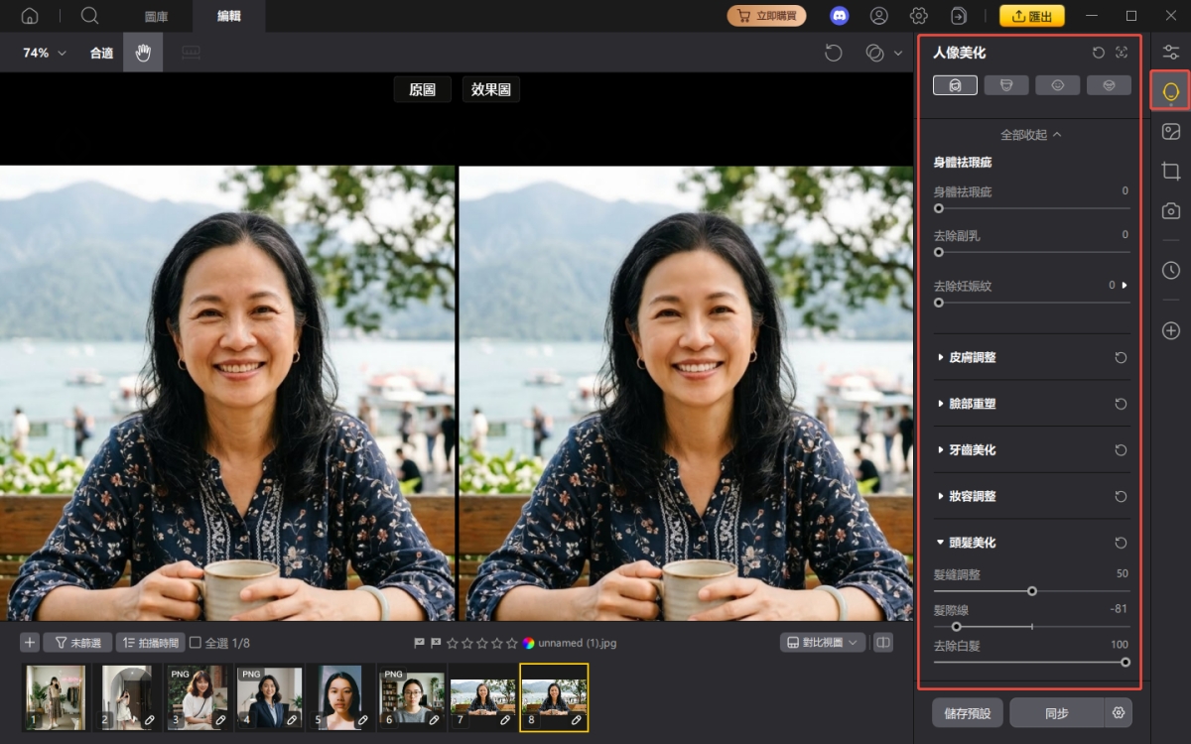Click the 儲存預設 button
1191x744 pixels.
pyautogui.click(x=967, y=713)
